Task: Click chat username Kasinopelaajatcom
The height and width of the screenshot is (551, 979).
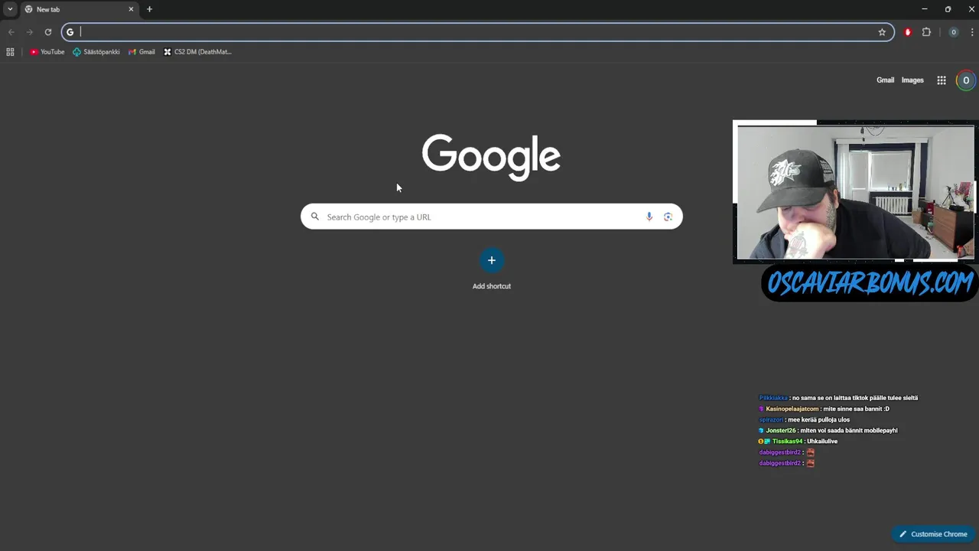Action: click(792, 409)
